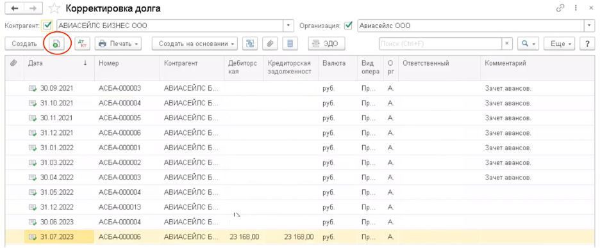Click document number АСБА-000013
The width and height of the screenshot is (600, 248).
click(x=120, y=207)
